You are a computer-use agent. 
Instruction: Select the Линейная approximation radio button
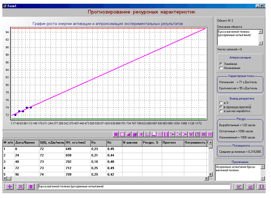tap(221, 64)
